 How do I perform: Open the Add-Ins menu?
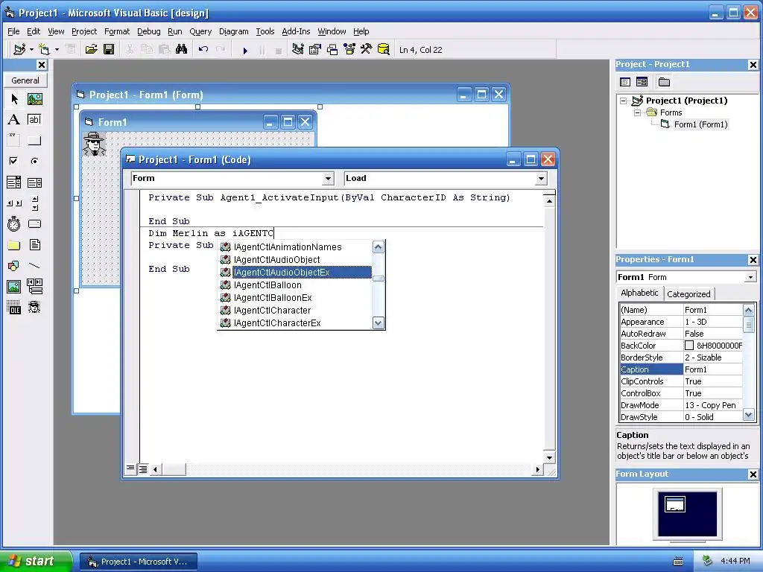(296, 31)
